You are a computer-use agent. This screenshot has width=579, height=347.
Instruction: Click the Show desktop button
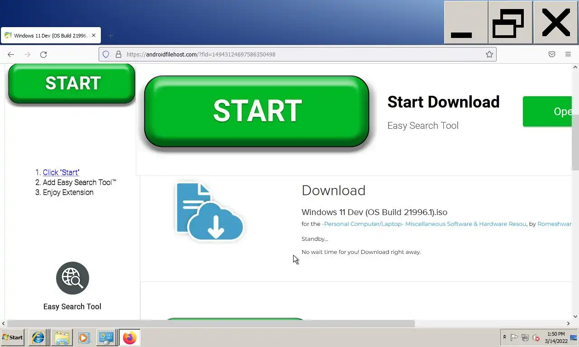coord(574,338)
